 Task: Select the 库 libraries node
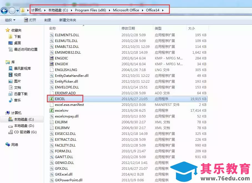click(13, 62)
